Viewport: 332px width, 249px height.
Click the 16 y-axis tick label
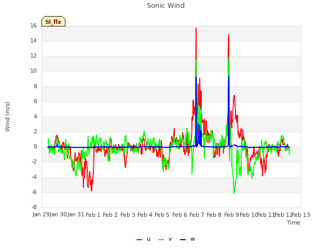33,26
